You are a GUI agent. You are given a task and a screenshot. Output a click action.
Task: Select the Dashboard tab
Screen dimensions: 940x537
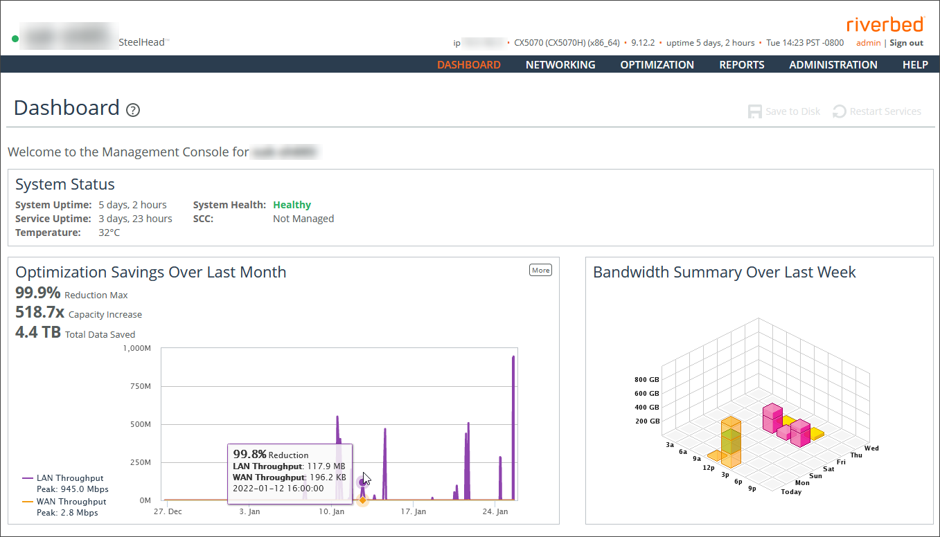click(x=468, y=64)
